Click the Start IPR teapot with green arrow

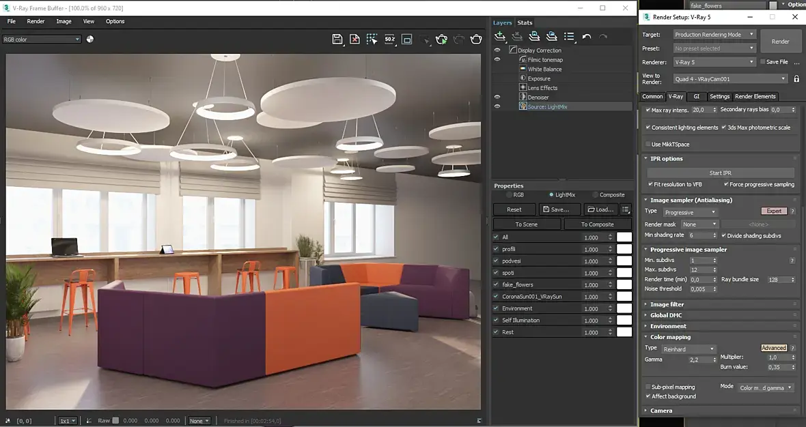click(x=441, y=39)
